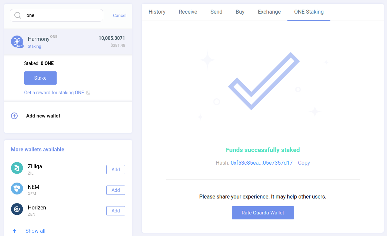The image size is (387, 236).
Task: Click the More wallets available heading
Action: point(38,150)
